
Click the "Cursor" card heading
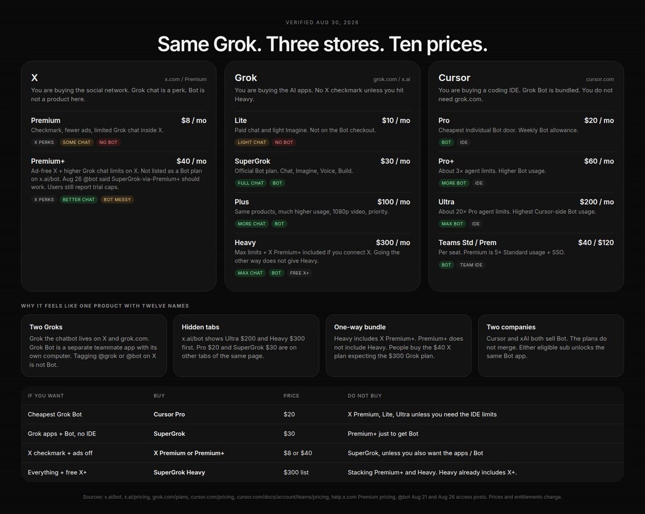point(454,78)
